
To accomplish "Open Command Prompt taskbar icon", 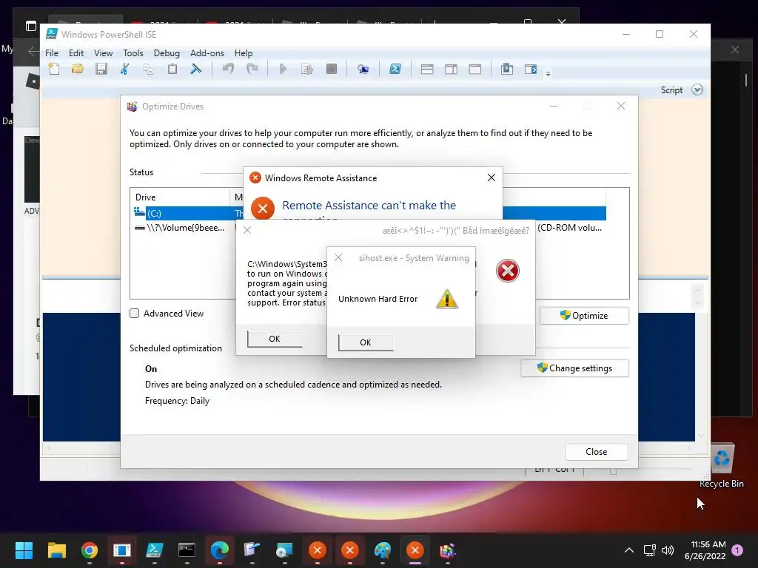I will tap(187, 550).
